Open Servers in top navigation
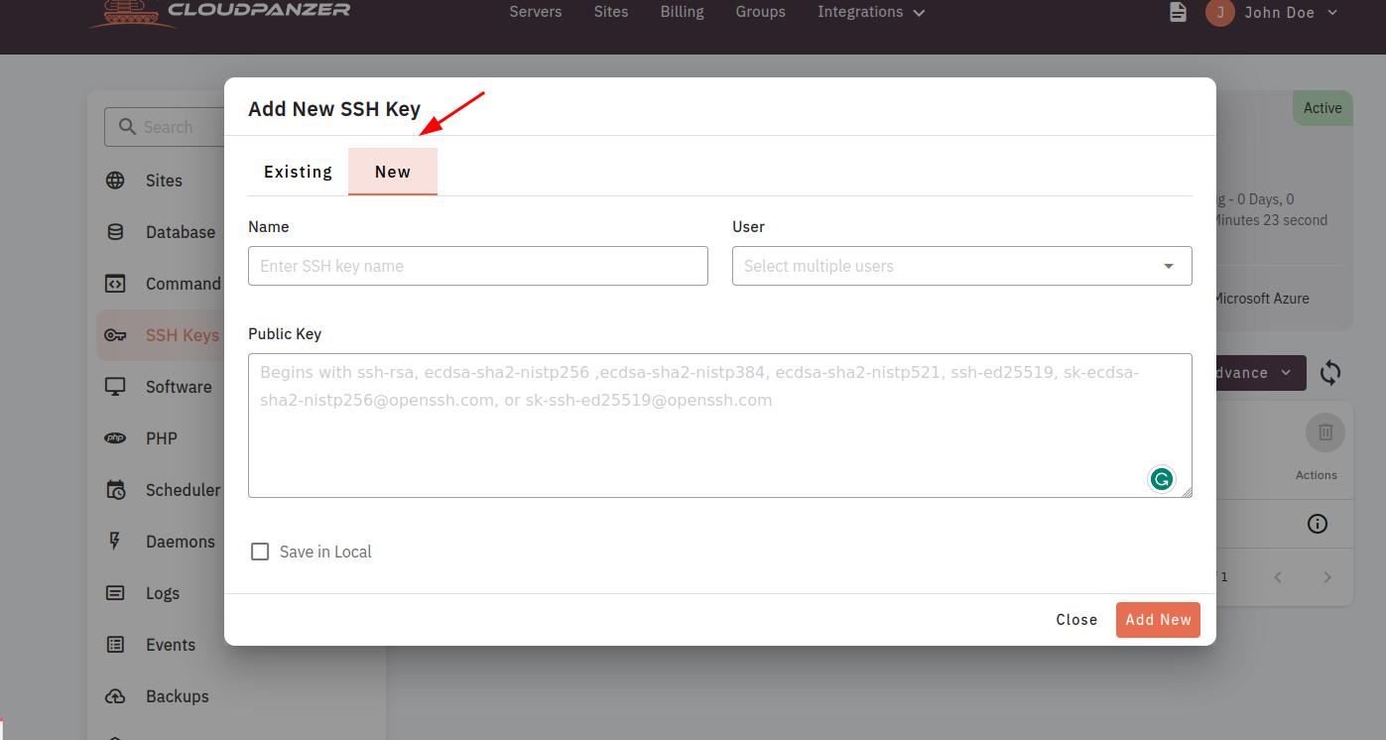The height and width of the screenshot is (740, 1386). pyautogui.click(x=536, y=12)
